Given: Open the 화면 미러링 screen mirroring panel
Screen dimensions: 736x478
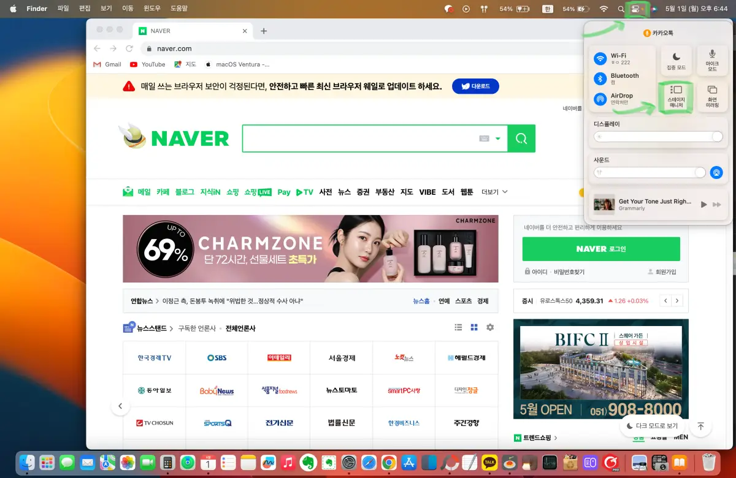Looking at the screenshot, I should coord(711,96).
